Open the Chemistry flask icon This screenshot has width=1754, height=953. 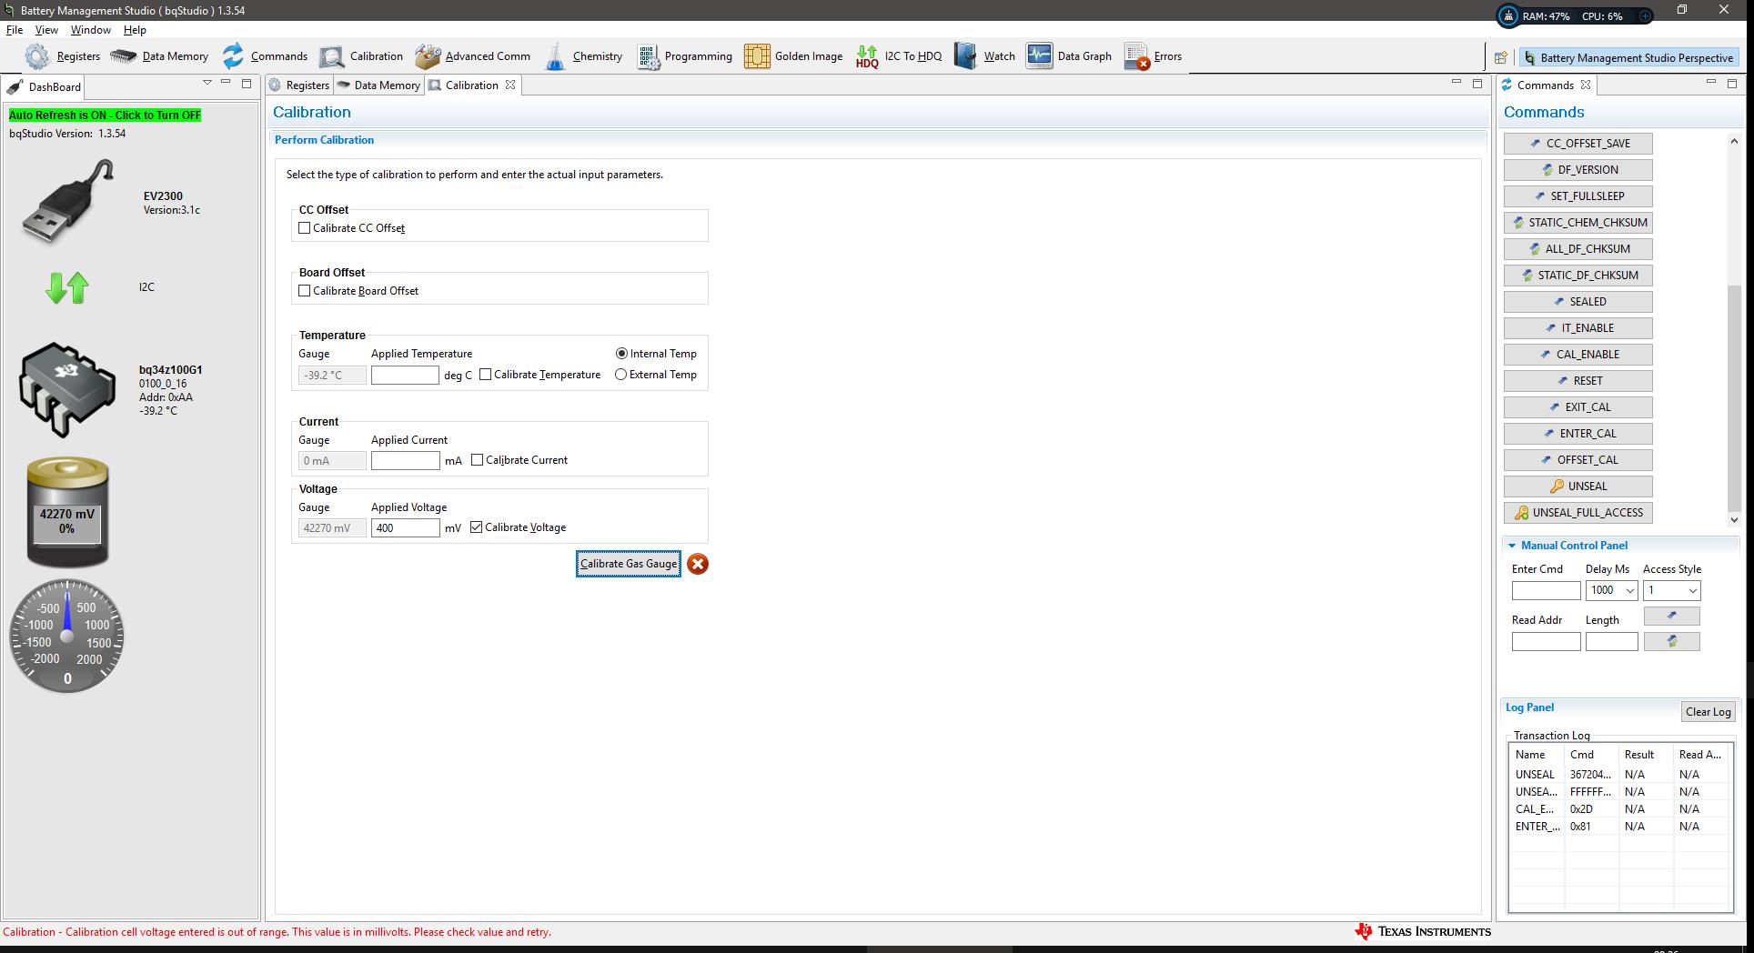click(x=555, y=56)
